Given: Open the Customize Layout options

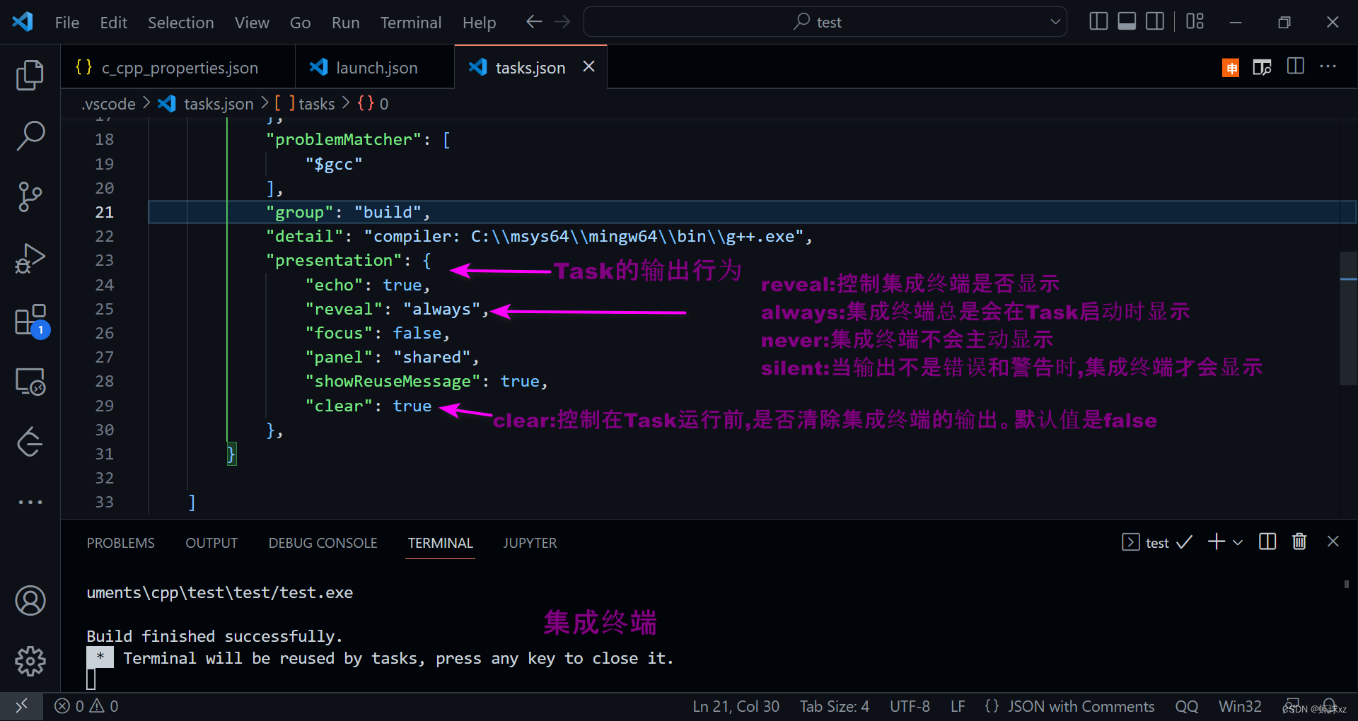Looking at the screenshot, I should [x=1195, y=22].
